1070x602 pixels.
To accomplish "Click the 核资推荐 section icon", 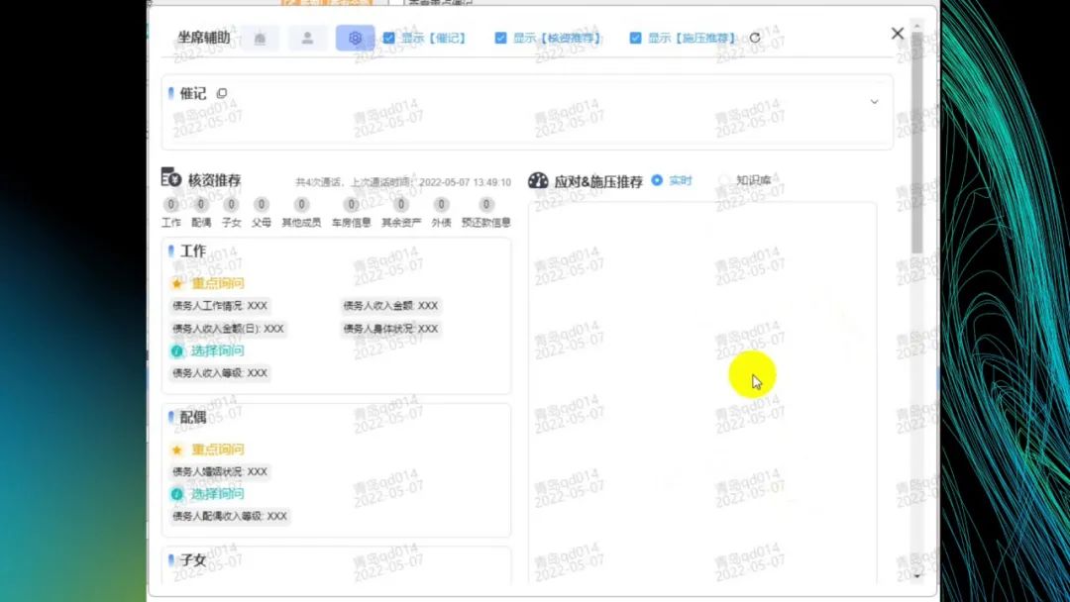I will 171,179.
